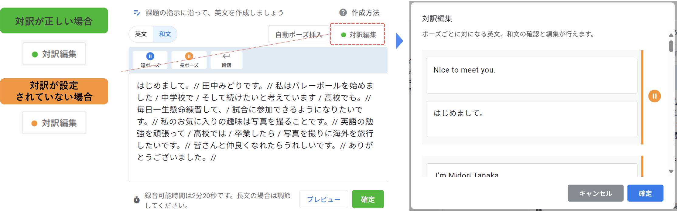The height and width of the screenshot is (211, 677).
Task: Click the 課題の指示に沿って instruction text
Action: coord(214,13)
